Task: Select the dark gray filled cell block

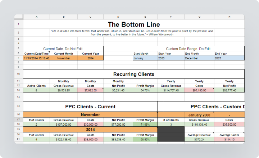Action: tap(171, 134)
